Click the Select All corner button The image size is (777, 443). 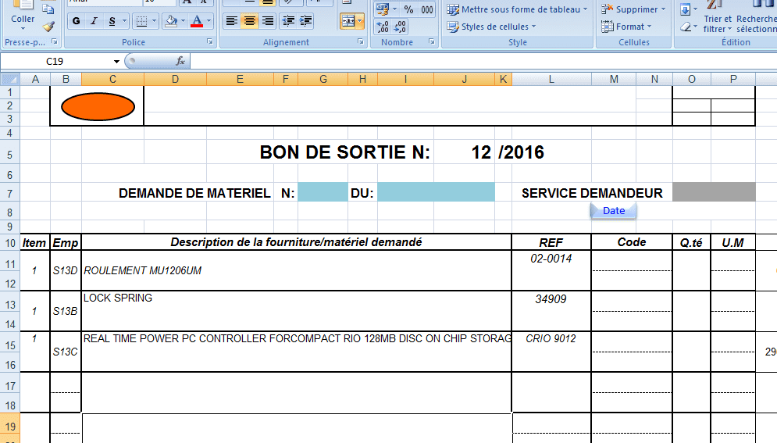(10, 79)
